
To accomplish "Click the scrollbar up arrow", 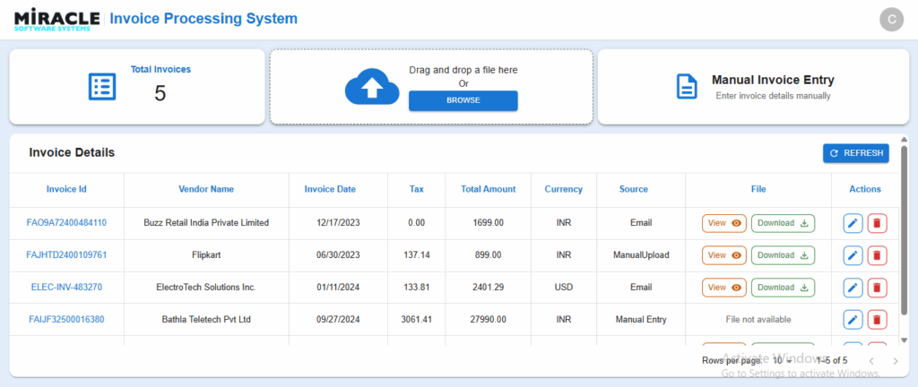I will (904, 140).
